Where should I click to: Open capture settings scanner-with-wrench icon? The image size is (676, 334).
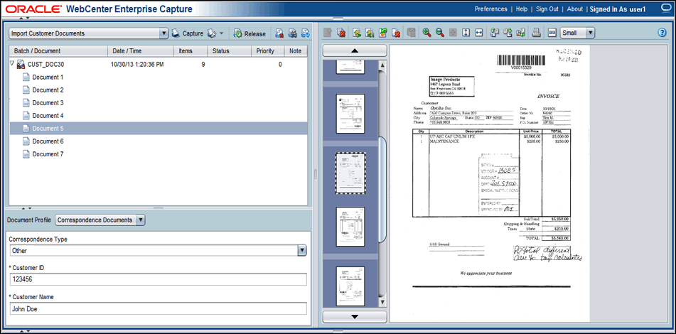211,33
